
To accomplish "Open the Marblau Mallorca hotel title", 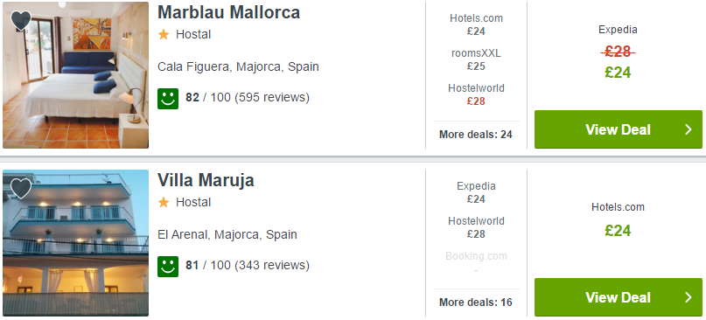I will click(228, 12).
